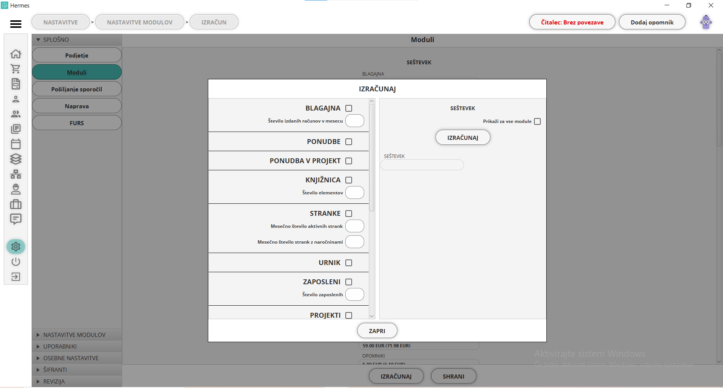The height and width of the screenshot is (388, 723).
Task: Click main page scrollbar up arrow
Action: coord(719,50)
